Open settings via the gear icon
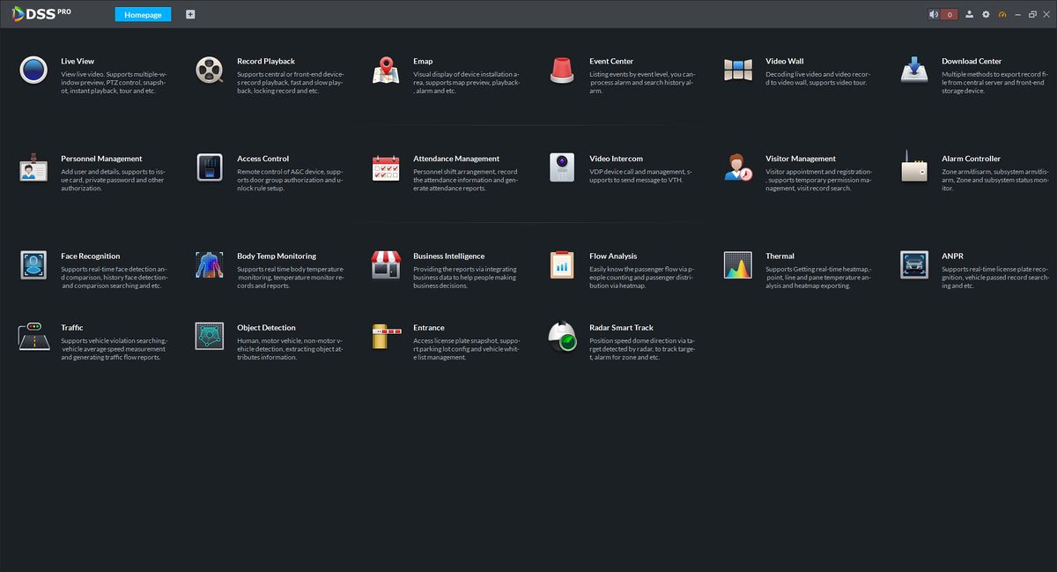 [986, 14]
